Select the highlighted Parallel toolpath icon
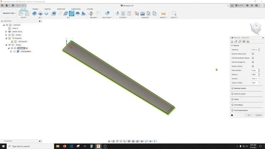 72,14
